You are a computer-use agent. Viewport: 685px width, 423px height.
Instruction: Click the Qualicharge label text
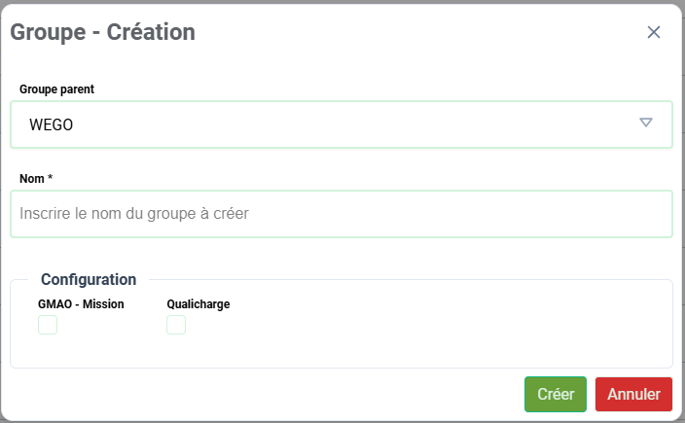[x=198, y=304]
